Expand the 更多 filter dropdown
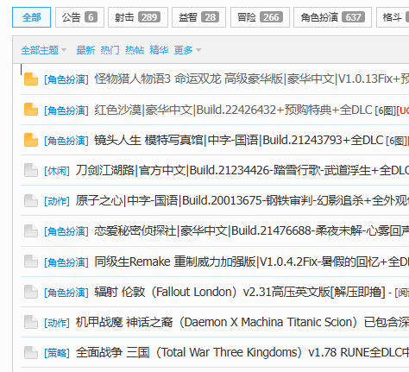This screenshot has width=409, height=372. tap(187, 50)
